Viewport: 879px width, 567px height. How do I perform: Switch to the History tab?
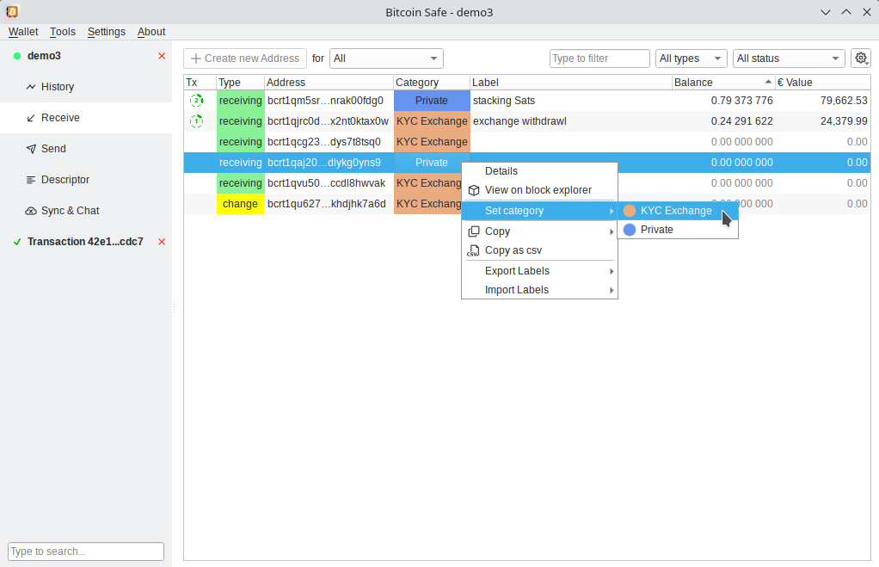click(58, 87)
